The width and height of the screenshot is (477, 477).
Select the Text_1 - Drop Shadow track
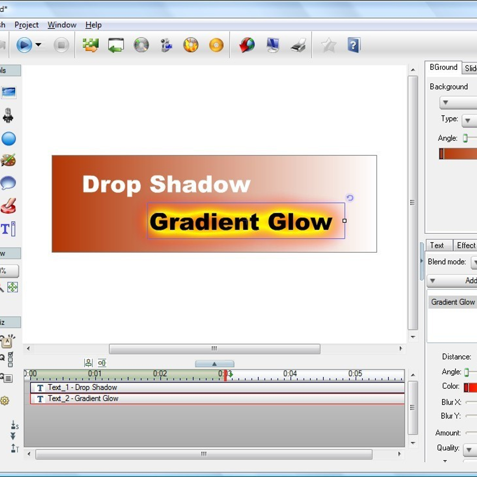click(x=217, y=387)
